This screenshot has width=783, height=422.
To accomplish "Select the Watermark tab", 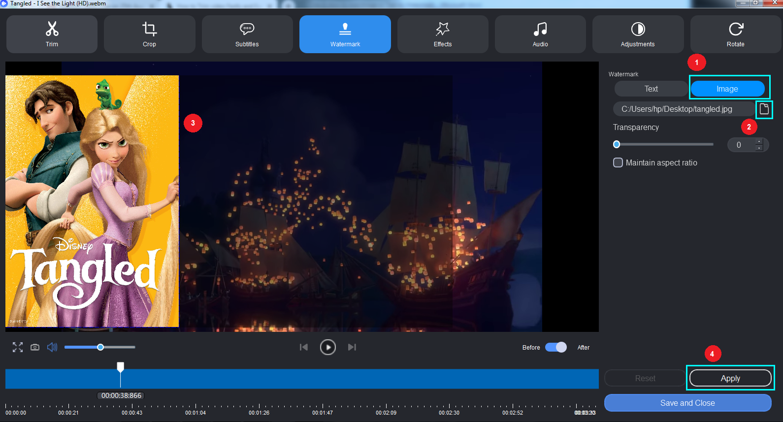I will 345,34.
